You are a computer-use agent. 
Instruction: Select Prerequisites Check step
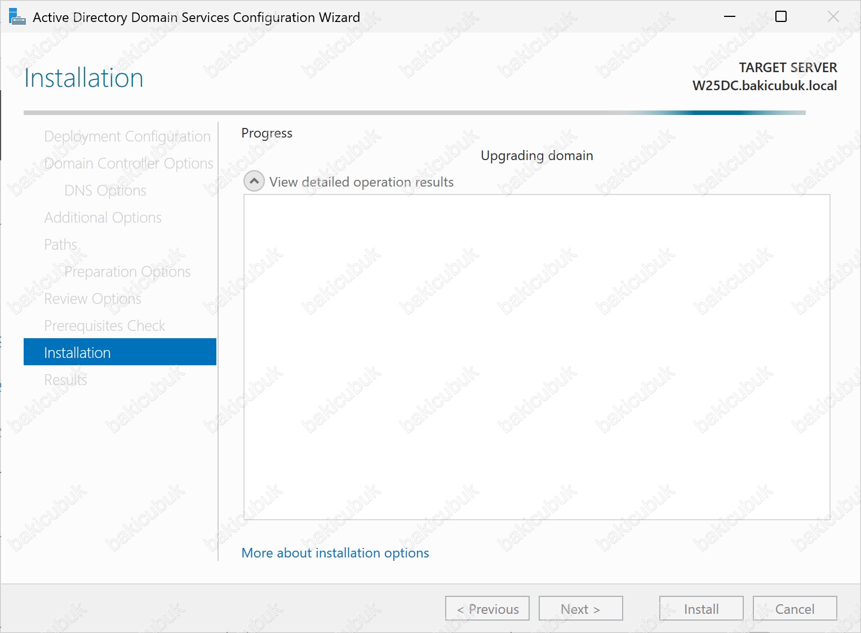105,326
